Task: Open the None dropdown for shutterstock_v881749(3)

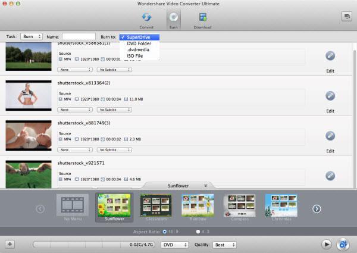Action: coord(75,150)
